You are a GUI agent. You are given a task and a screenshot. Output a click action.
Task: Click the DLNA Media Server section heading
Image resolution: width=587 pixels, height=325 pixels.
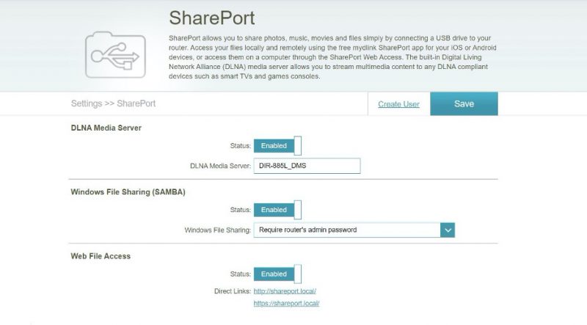(106, 128)
